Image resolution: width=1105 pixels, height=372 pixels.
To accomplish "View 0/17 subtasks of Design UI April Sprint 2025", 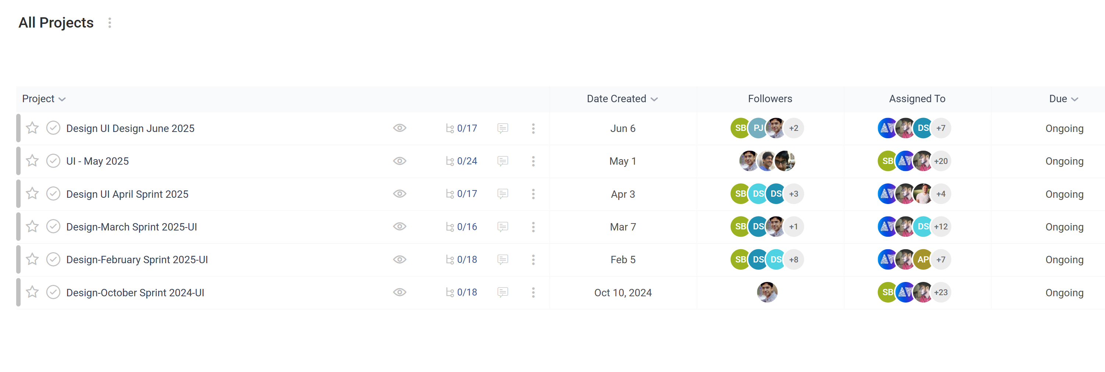I will pos(461,194).
